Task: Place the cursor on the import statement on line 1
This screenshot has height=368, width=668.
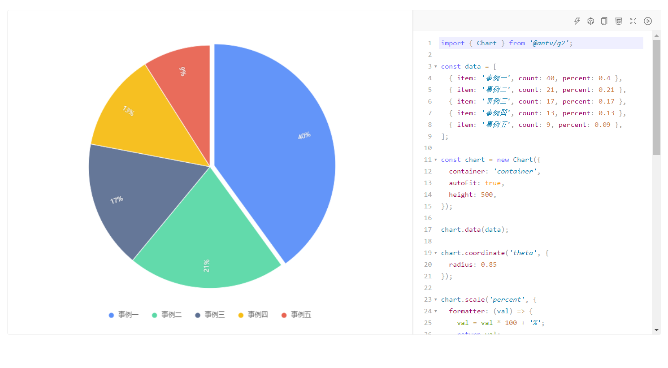Action: (x=507, y=43)
